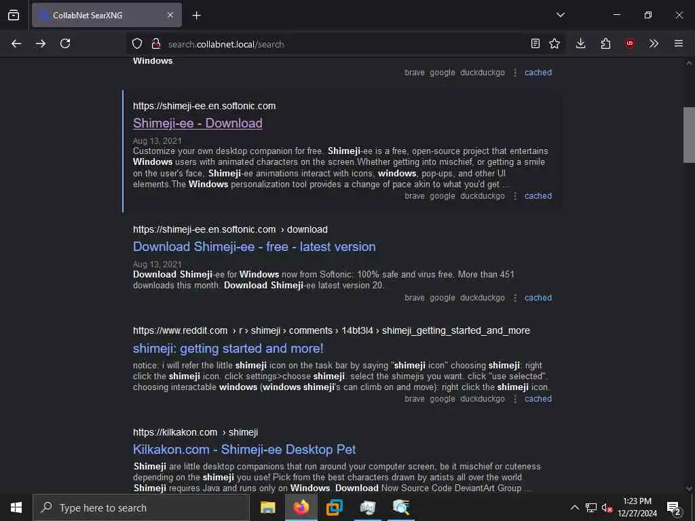Show more toolbar tools chevrons
The image size is (695, 521).
pos(654,43)
